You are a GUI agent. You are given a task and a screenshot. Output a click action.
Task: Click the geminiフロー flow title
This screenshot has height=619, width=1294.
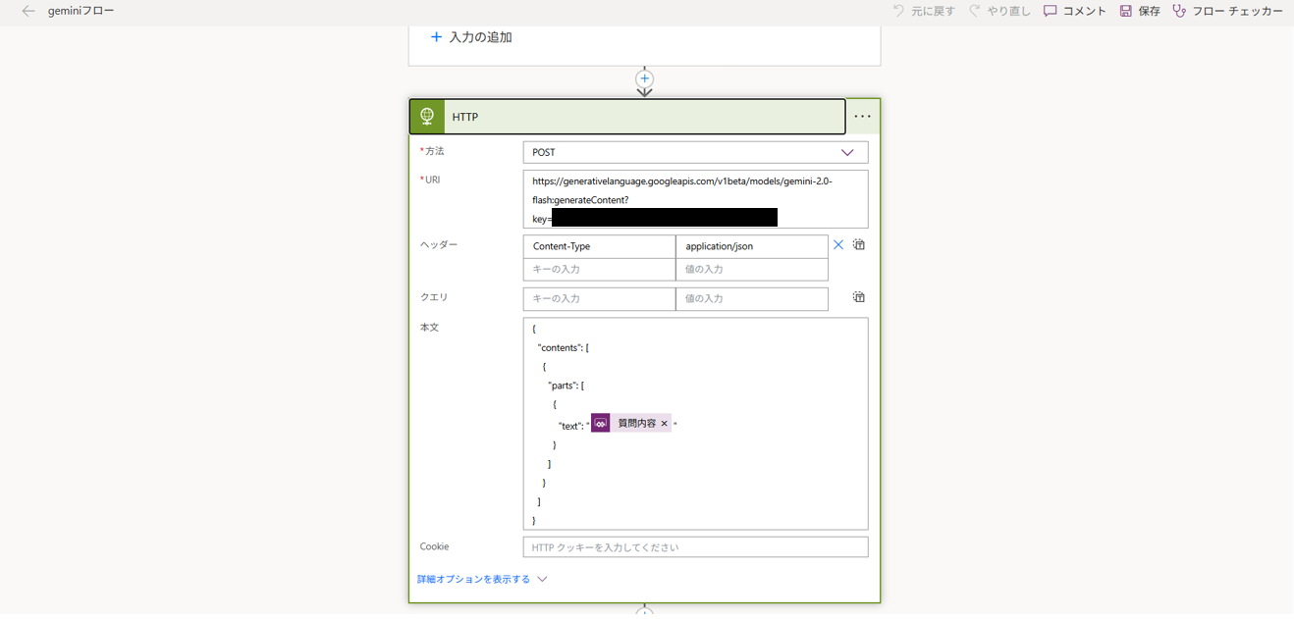pyautogui.click(x=81, y=11)
